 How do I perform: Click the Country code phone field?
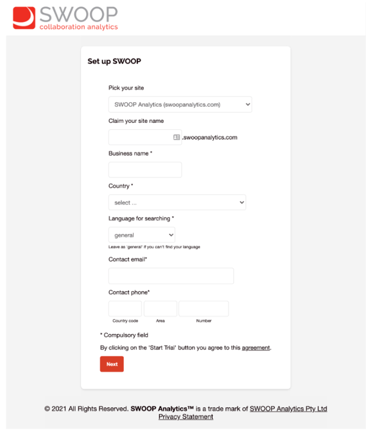tap(125, 308)
